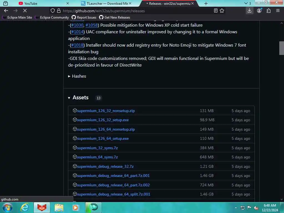
Task: Open issue link #1058
Action: coord(92,25)
